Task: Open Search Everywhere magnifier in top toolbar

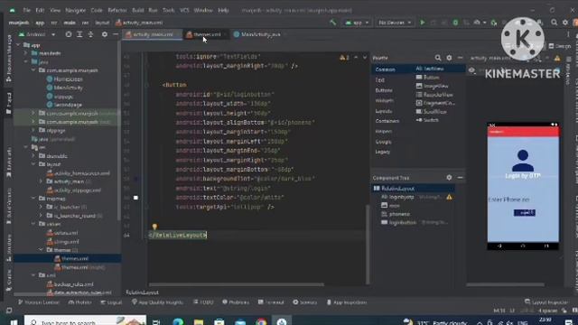Action: [x=554, y=23]
